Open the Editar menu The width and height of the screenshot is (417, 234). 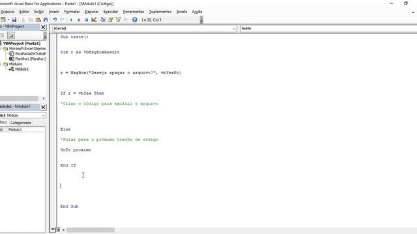tap(24, 12)
